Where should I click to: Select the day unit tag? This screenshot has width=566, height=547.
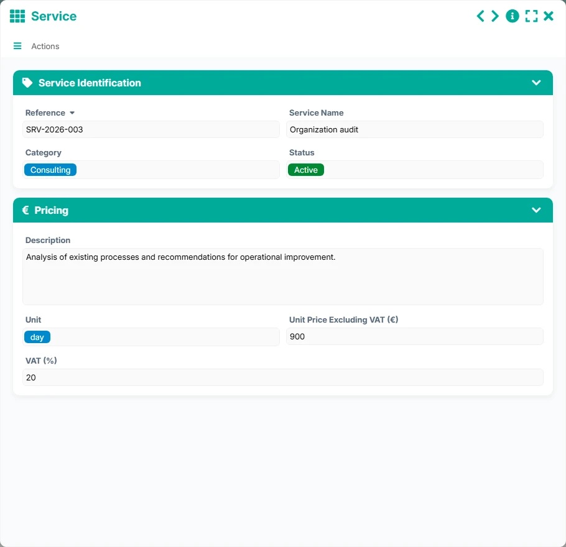(37, 337)
